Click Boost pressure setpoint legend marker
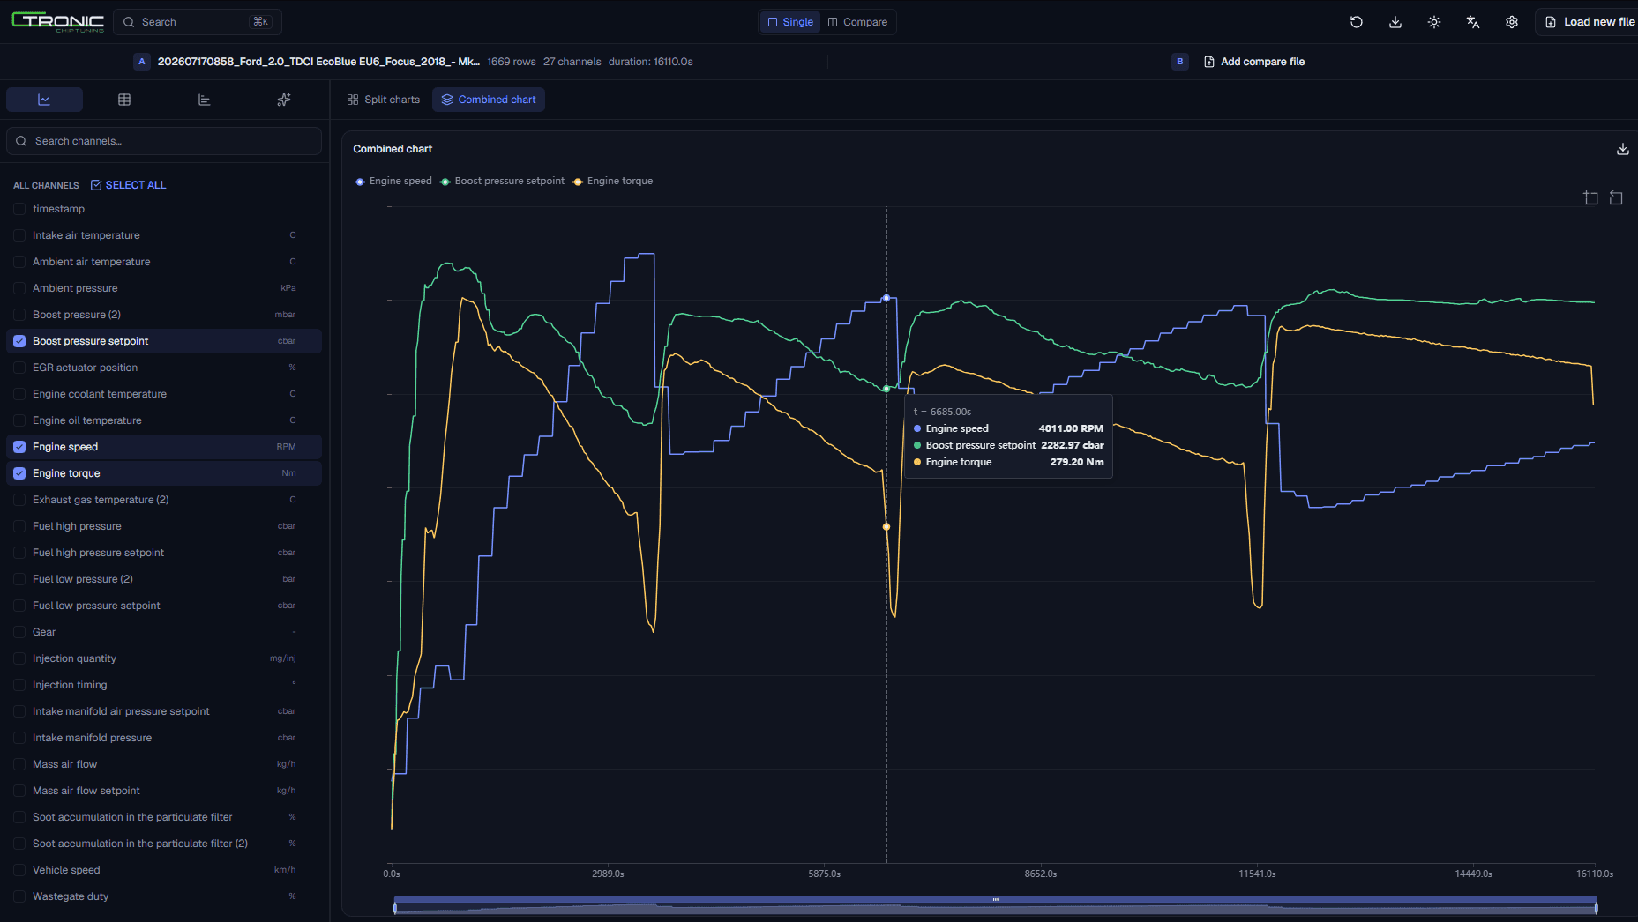The width and height of the screenshot is (1638, 922). click(x=445, y=182)
